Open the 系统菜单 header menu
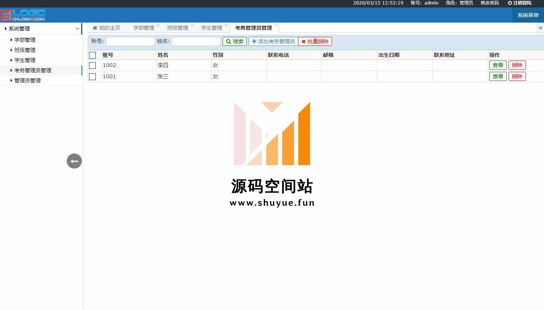Image resolution: width=544 pixels, height=310 pixels. coord(528,15)
